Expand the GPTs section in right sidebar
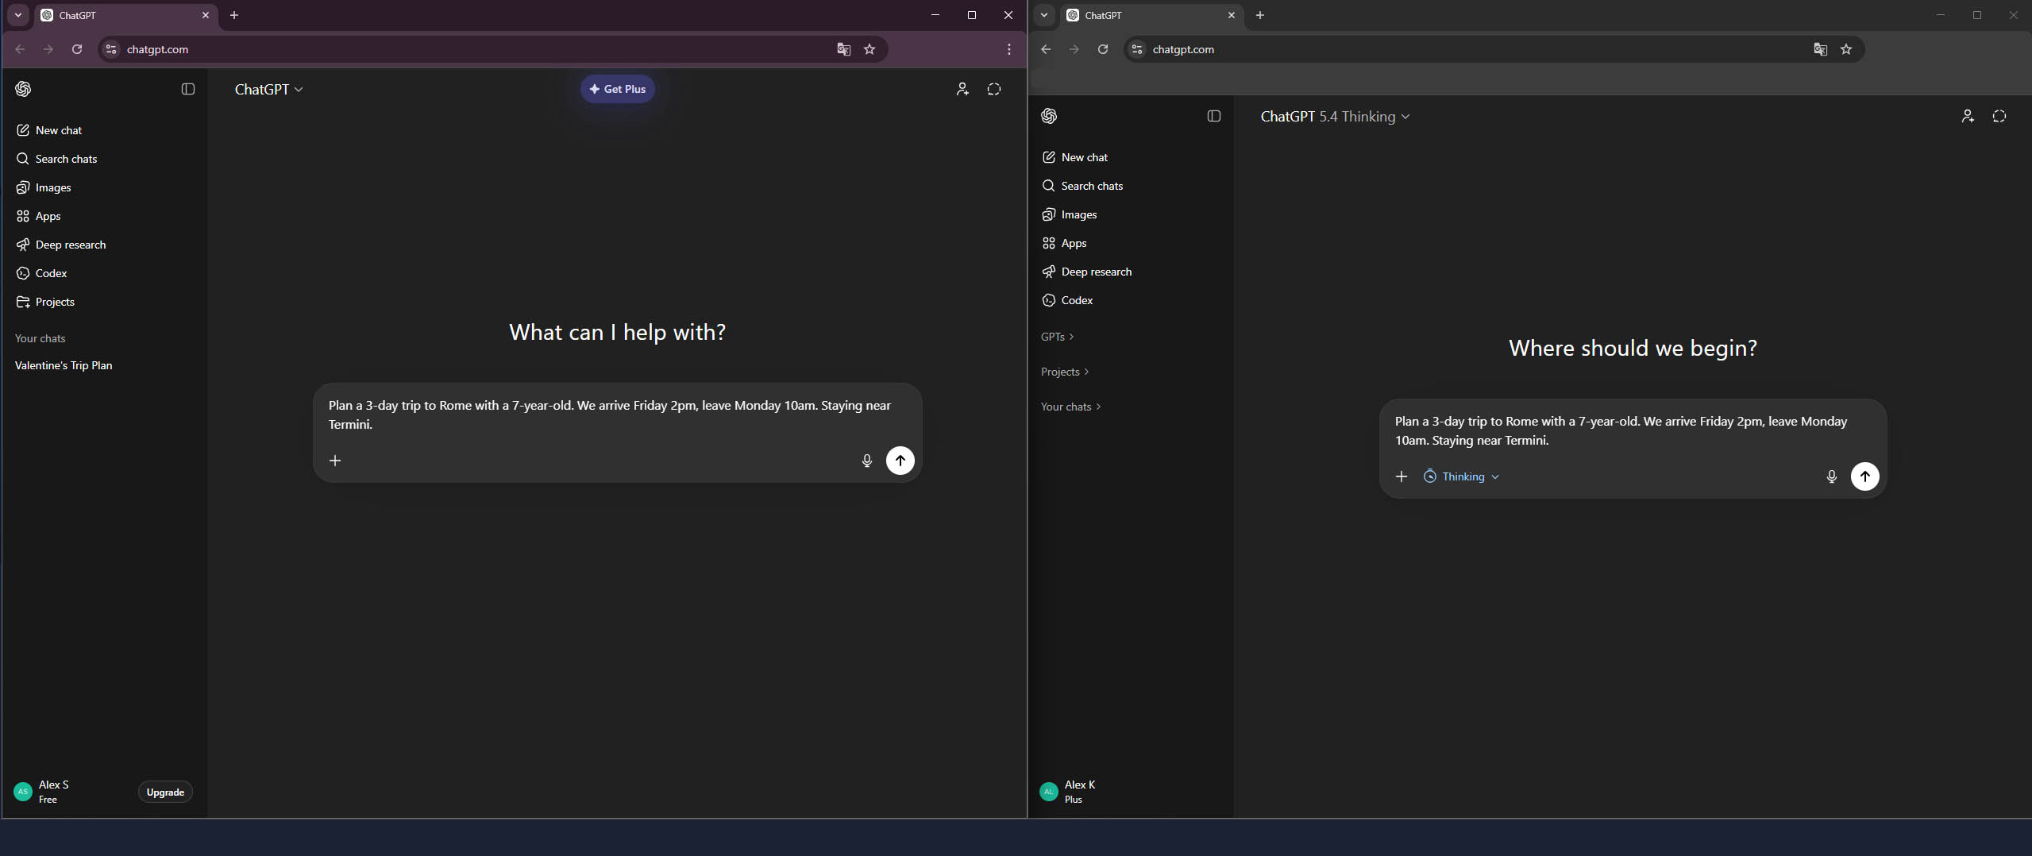2032x856 pixels. click(1057, 337)
